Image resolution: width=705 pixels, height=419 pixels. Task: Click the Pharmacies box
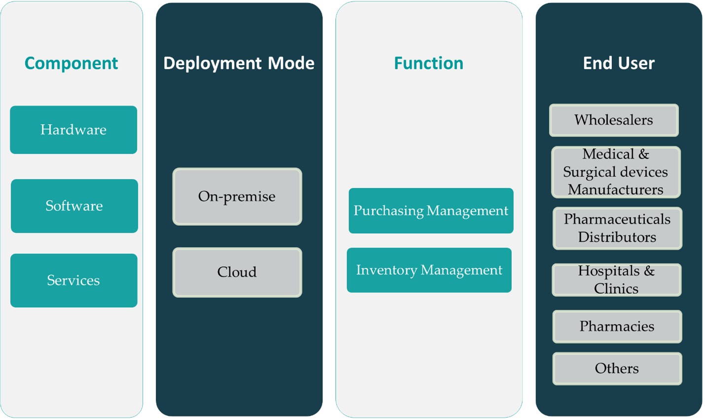click(617, 326)
